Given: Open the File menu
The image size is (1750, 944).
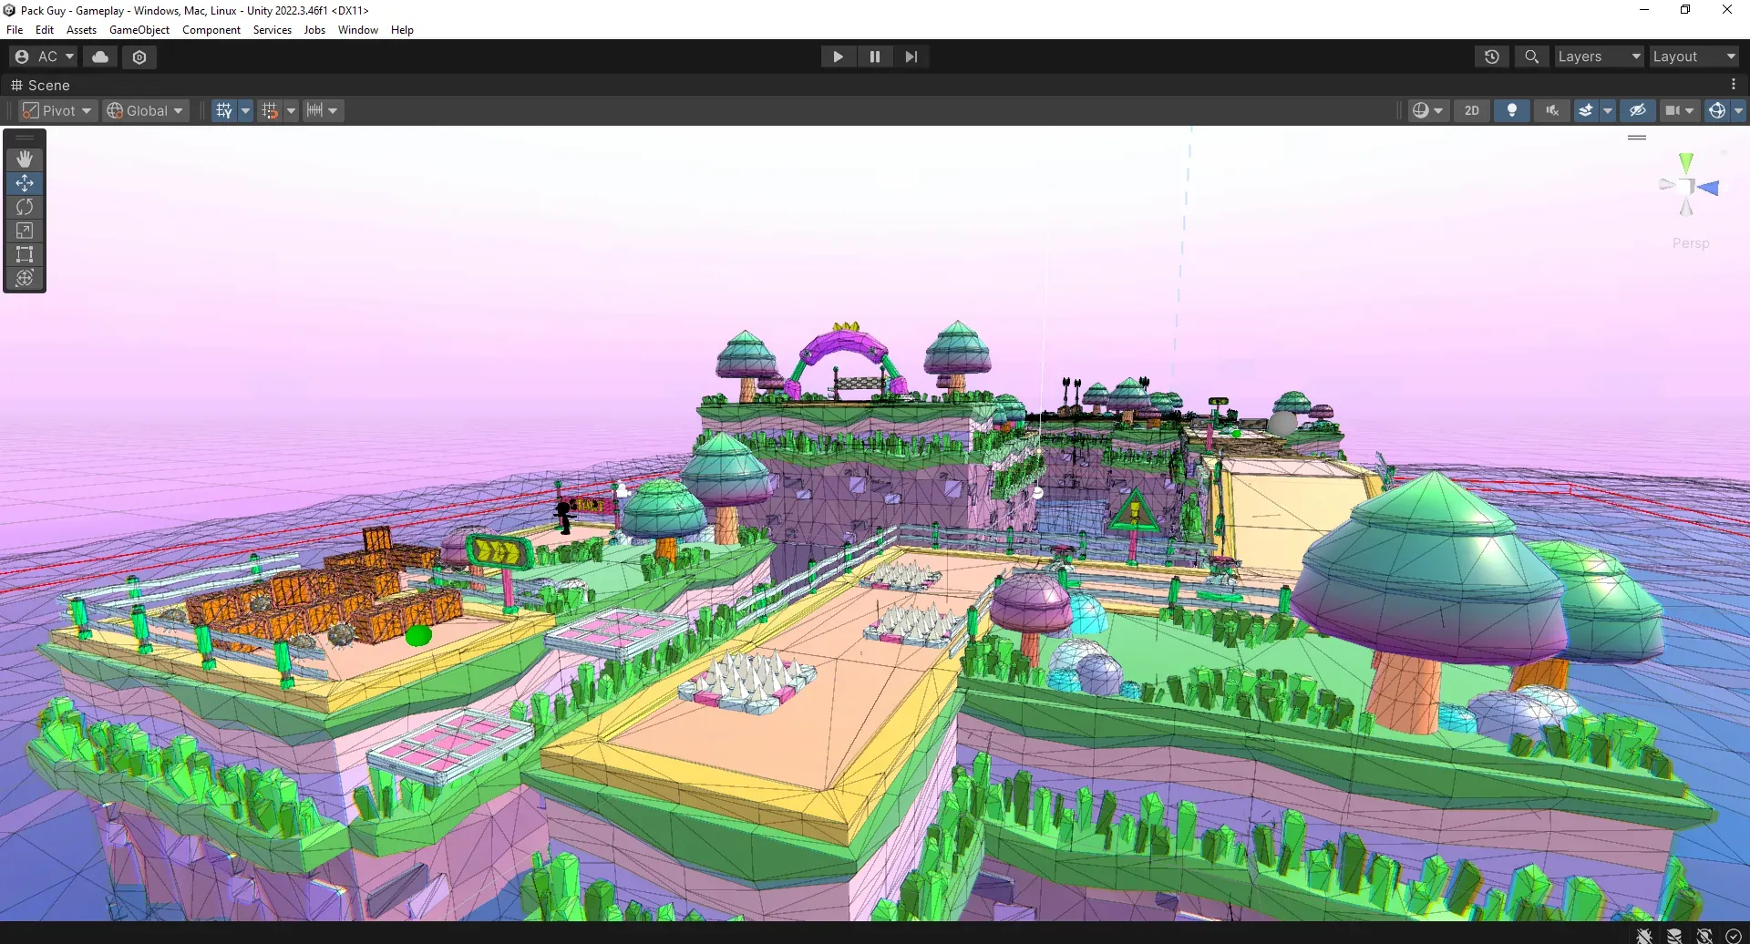Looking at the screenshot, I should point(15,30).
